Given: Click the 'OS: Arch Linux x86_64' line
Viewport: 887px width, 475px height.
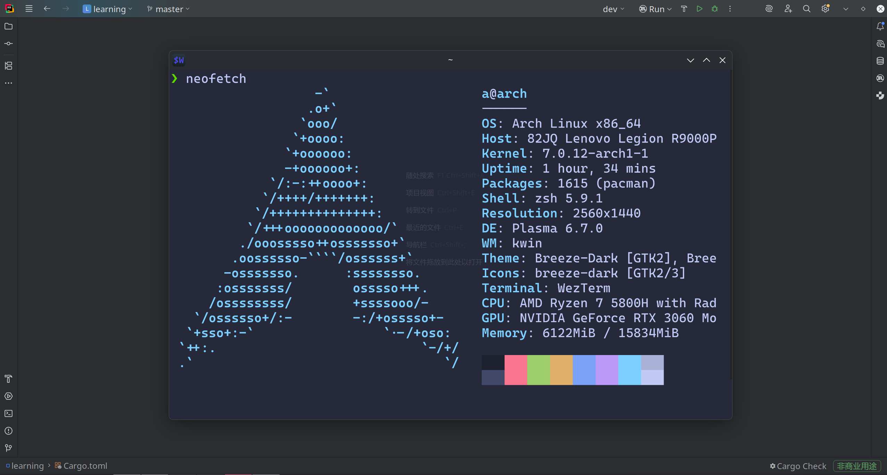Looking at the screenshot, I should tap(561, 124).
